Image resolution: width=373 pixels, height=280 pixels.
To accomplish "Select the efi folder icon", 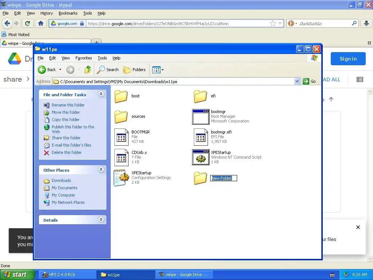I will (200, 96).
